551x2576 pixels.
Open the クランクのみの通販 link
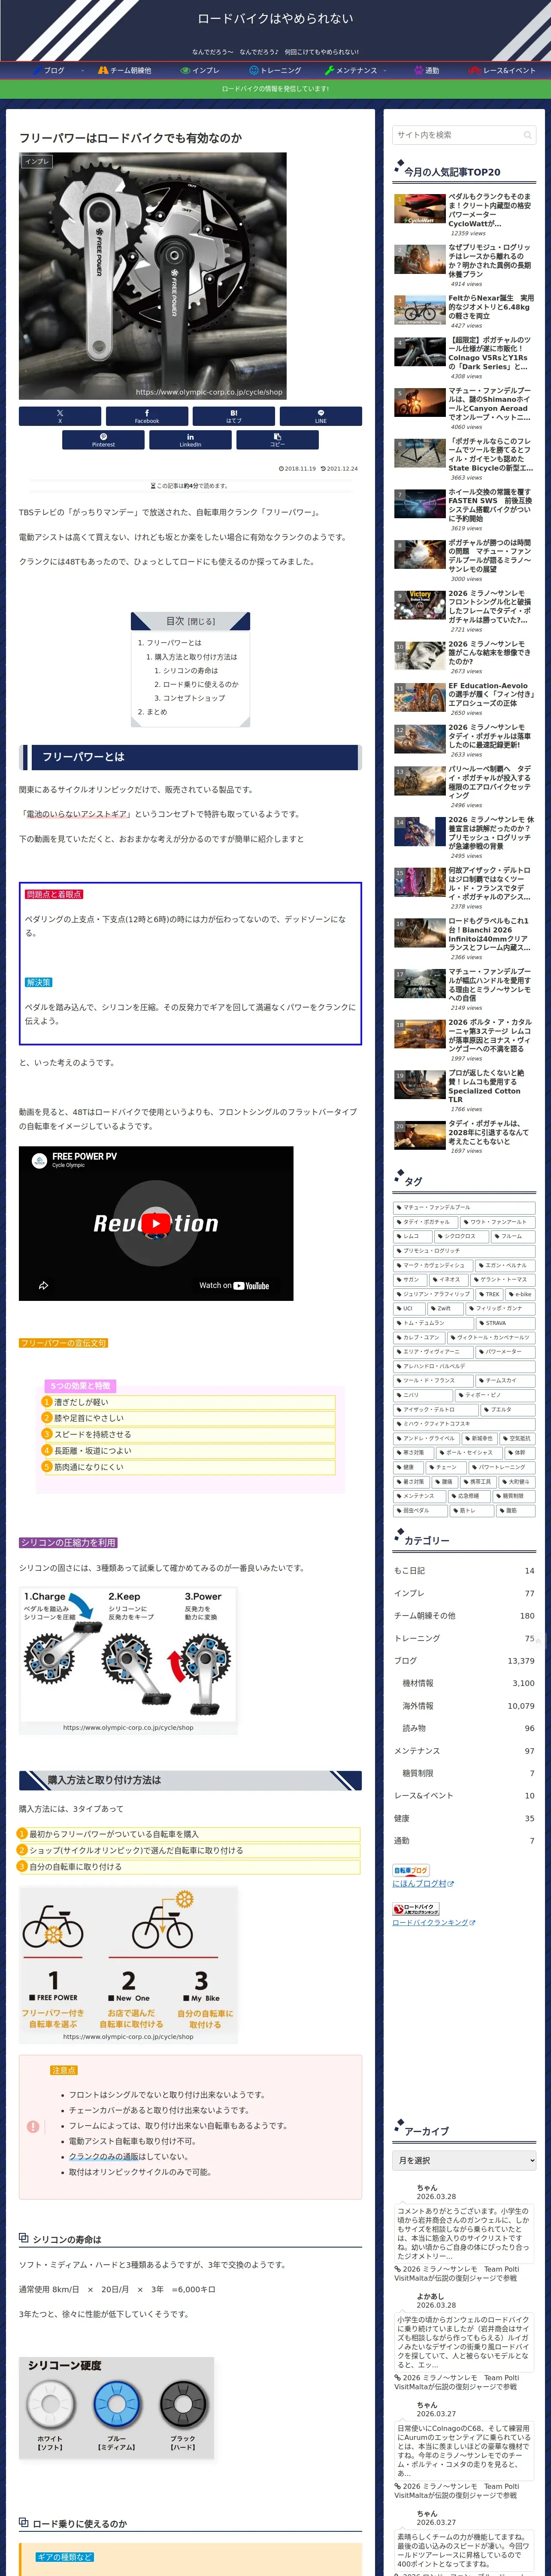pos(104,2157)
